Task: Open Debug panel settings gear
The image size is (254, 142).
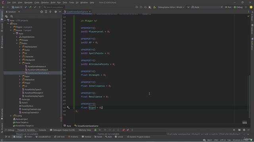Action: 244,130
